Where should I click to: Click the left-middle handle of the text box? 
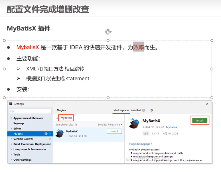pyautogui.click(x=4, y=69)
